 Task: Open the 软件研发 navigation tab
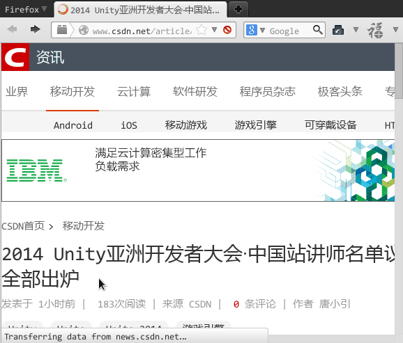(195, 92)
